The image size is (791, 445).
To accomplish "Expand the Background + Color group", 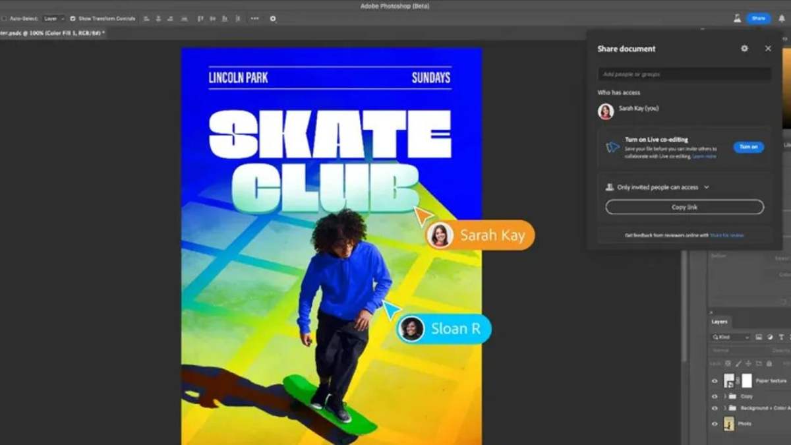I will click(725, 408).
